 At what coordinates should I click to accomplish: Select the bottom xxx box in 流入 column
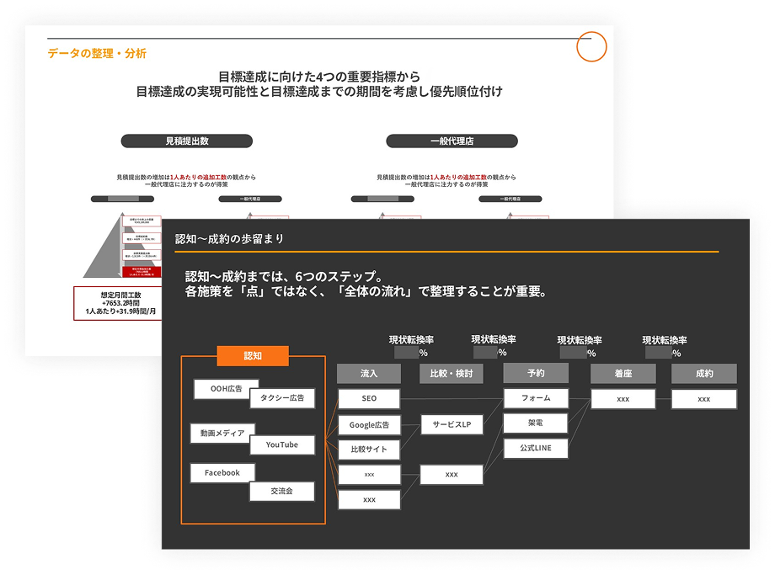[x=369, y=499]
